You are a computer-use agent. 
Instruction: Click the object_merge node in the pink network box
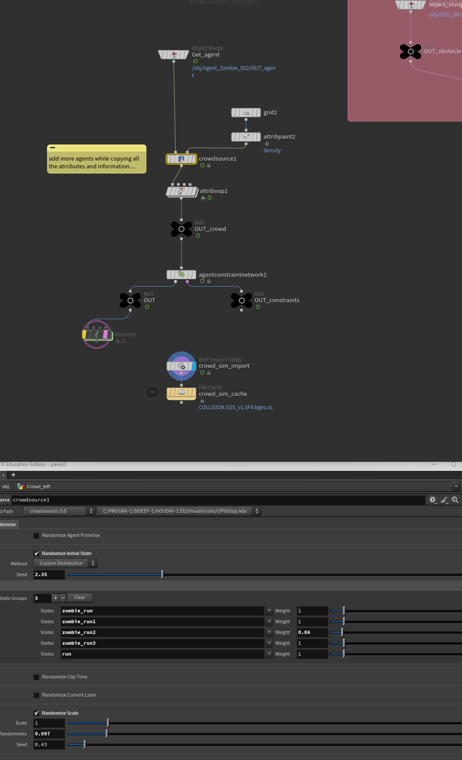click(x=411, y=5)
